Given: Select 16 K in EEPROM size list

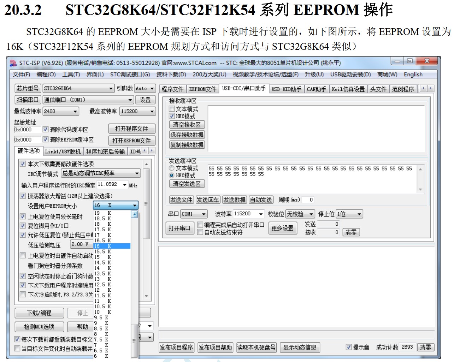Looking at the screenshot, I should click(x=112, y=246).
